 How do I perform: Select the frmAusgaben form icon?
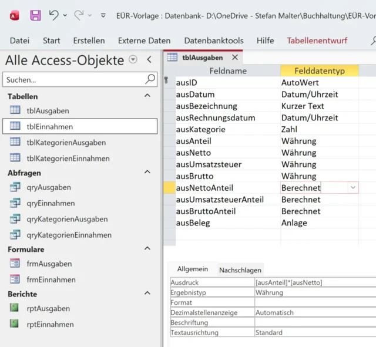click(15, 263)
